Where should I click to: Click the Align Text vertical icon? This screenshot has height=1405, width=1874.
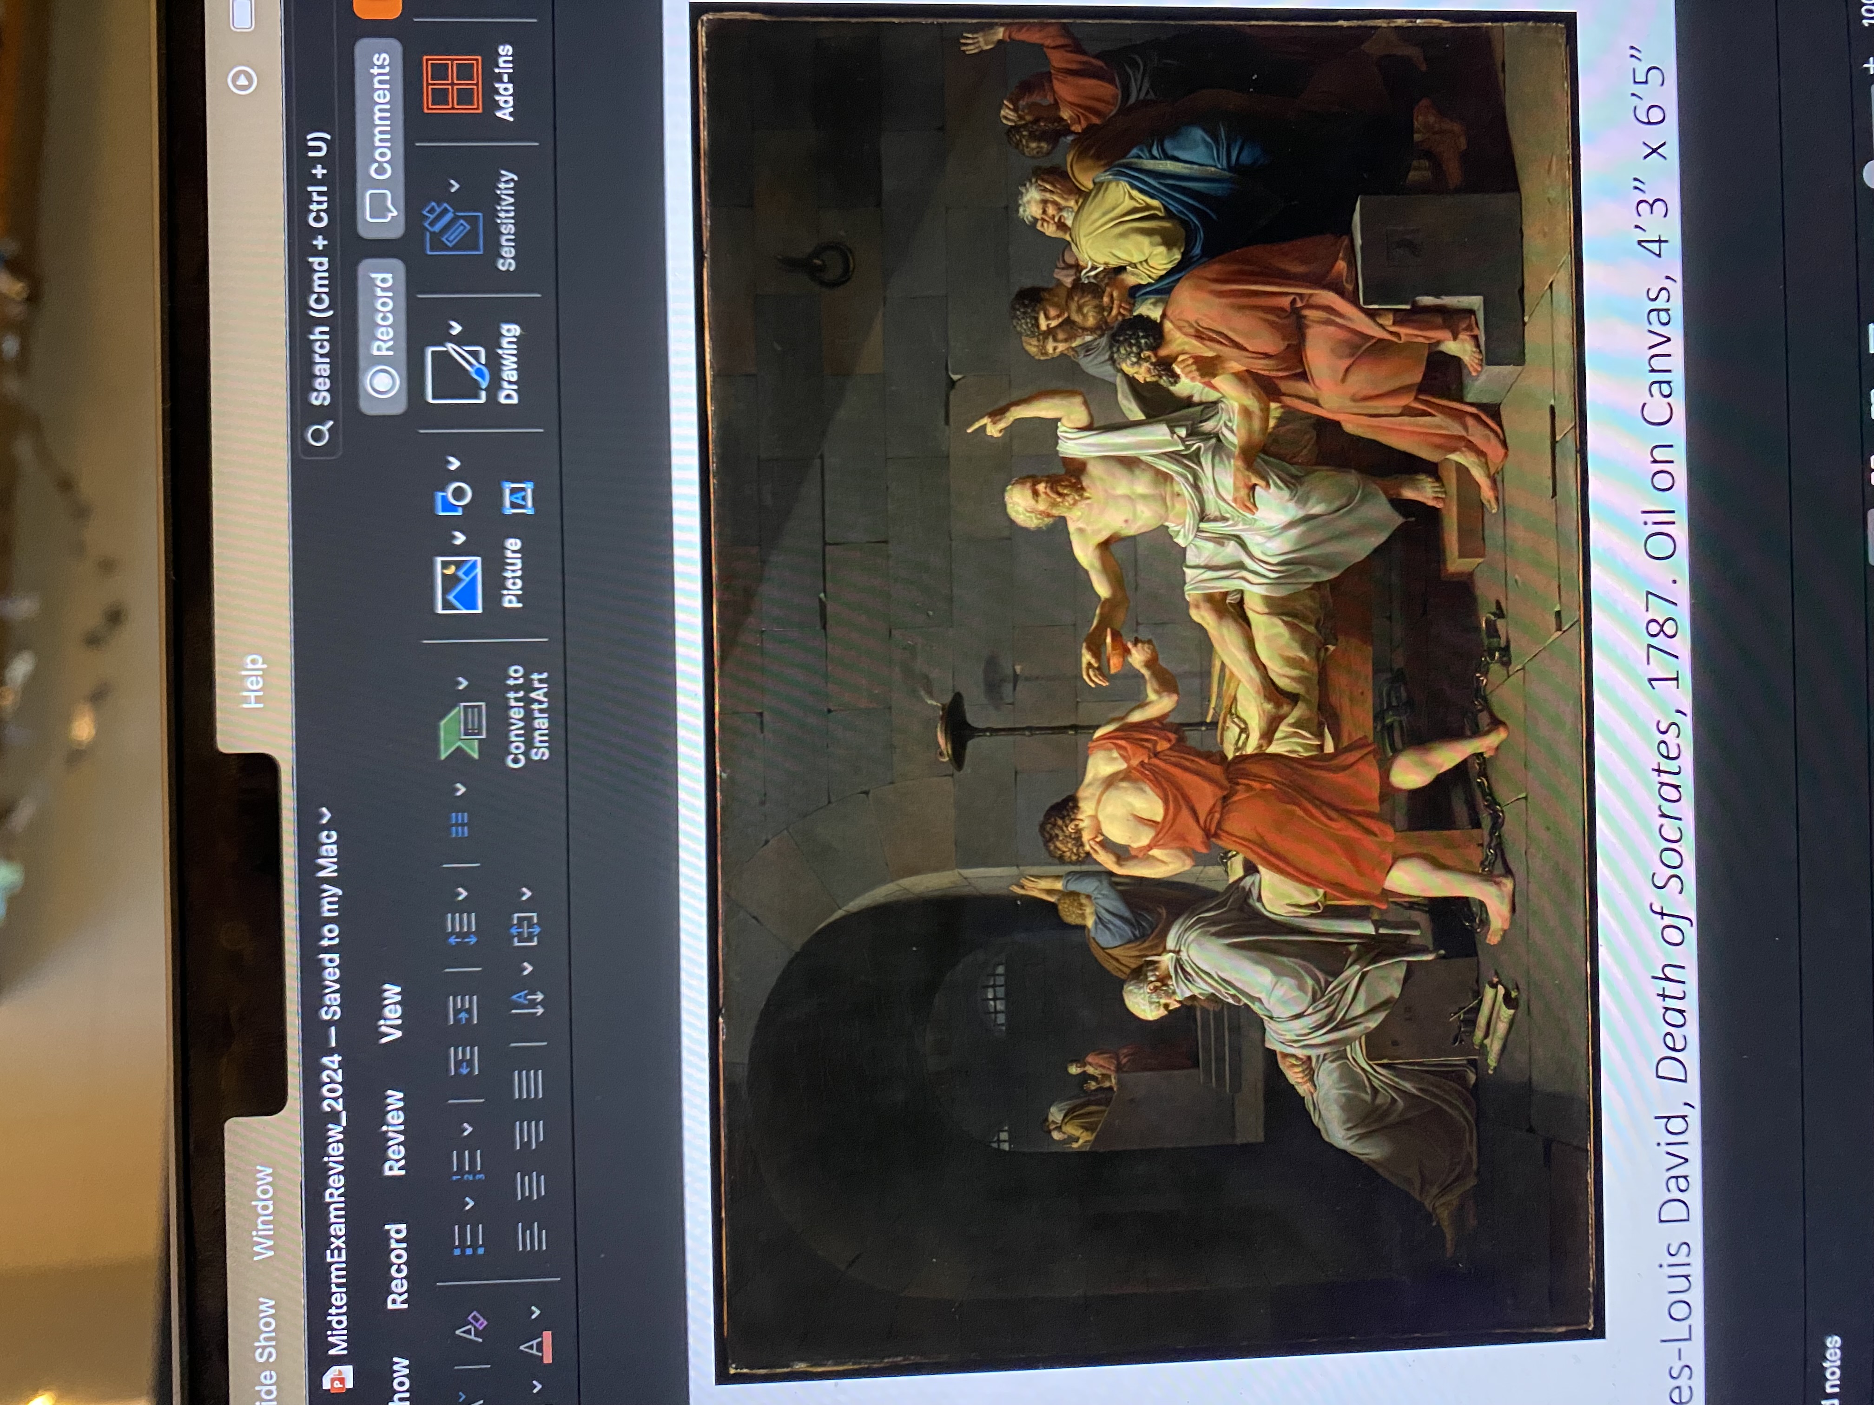click(526, 929)
